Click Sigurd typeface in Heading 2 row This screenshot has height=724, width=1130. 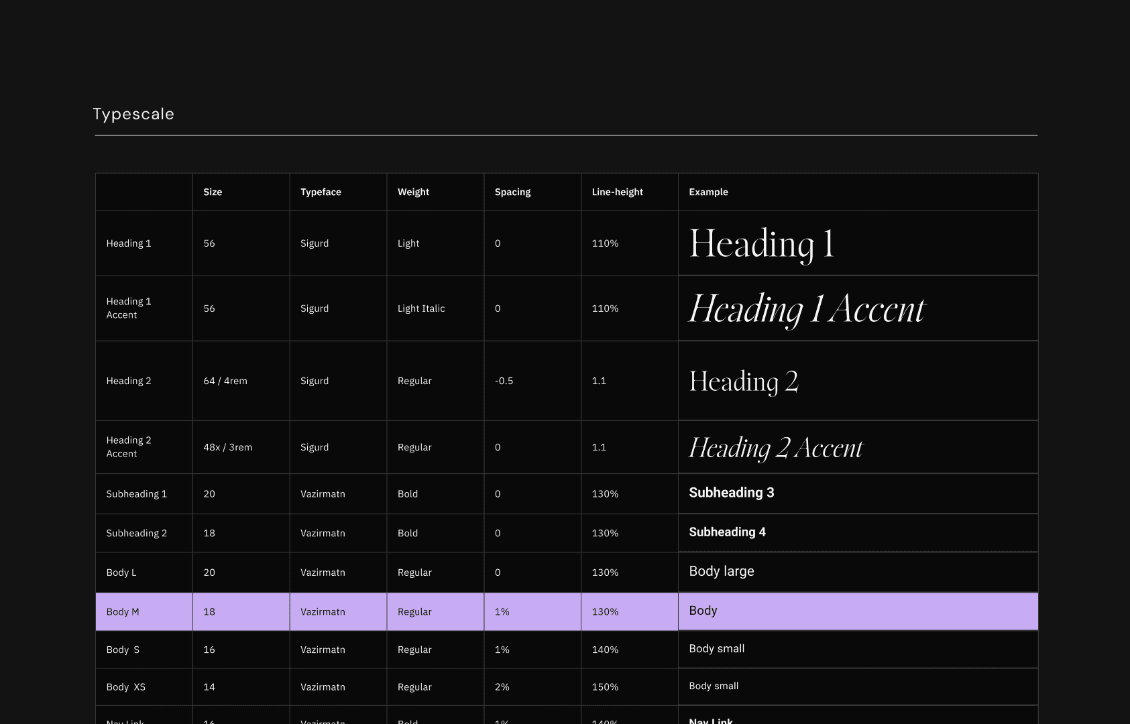[315, 381]
